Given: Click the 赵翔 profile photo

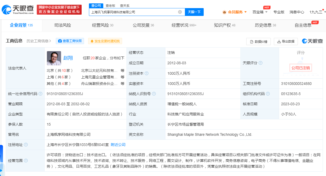Looking at the screenshot, I should tap(54, 58).
